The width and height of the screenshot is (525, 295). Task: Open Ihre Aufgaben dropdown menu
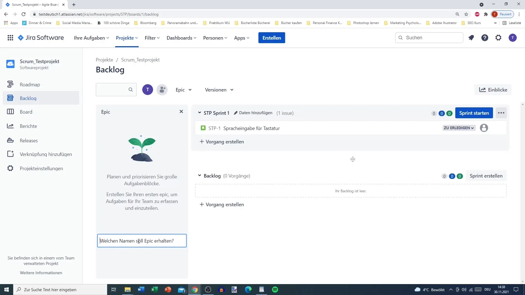coord(92,38)
